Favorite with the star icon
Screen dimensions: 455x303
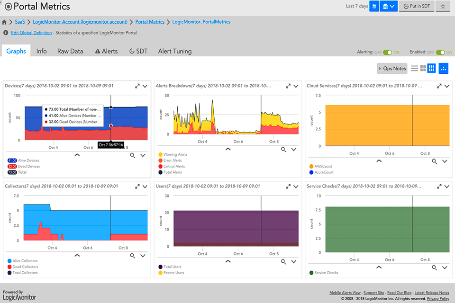443,6
